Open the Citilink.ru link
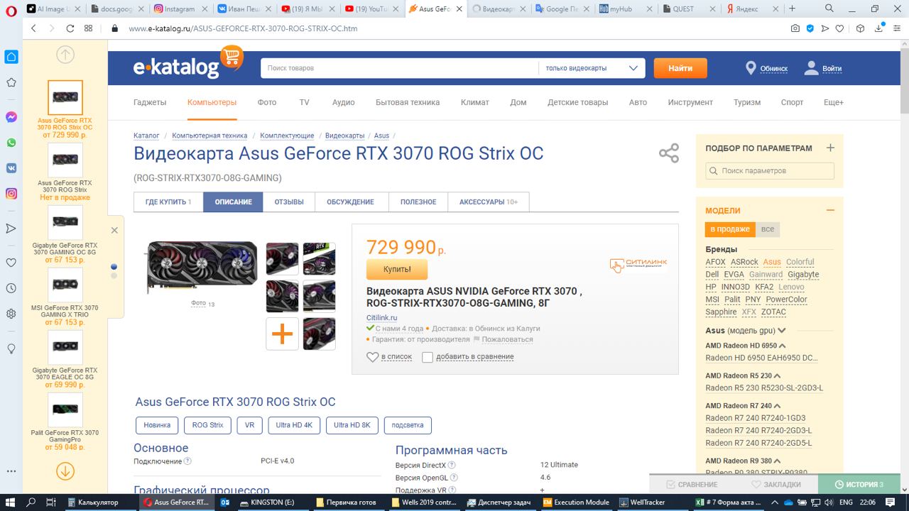The width and height of the screenshot is (909, 511). tap(381, 317)
